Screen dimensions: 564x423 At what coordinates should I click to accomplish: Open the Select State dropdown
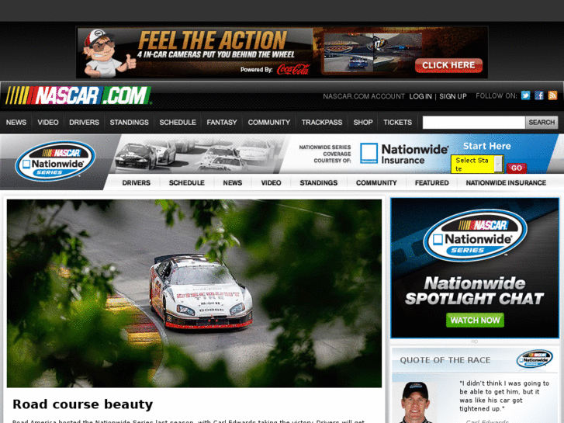477,165
